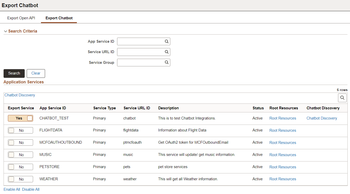Disable export for CHATBOT_TEST service
350x194 pixels.
pyautogui.click(x=20, y=118)
